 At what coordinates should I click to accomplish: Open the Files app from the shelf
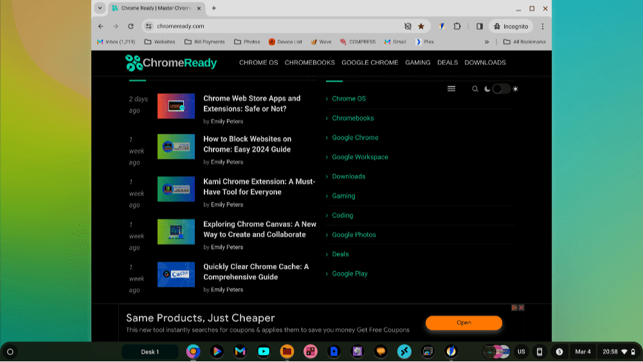pyautogui.click(x=287, y=351)
